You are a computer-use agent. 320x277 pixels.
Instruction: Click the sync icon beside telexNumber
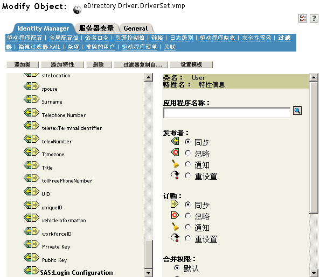(31, 139)
